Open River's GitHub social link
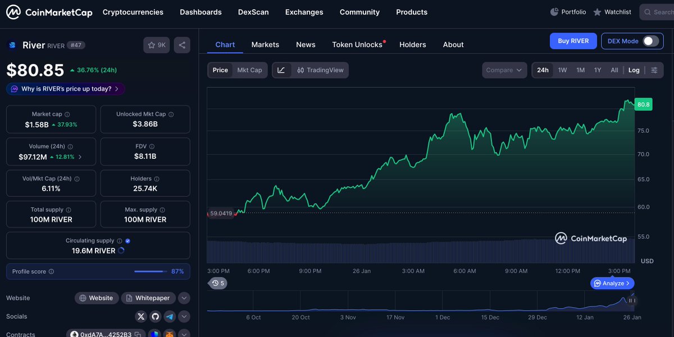Viewport: 674px width, 337px height. pos(155,317)
